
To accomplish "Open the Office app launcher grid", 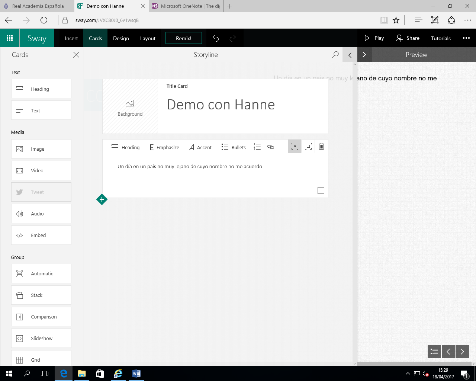I will click(10, 38).
